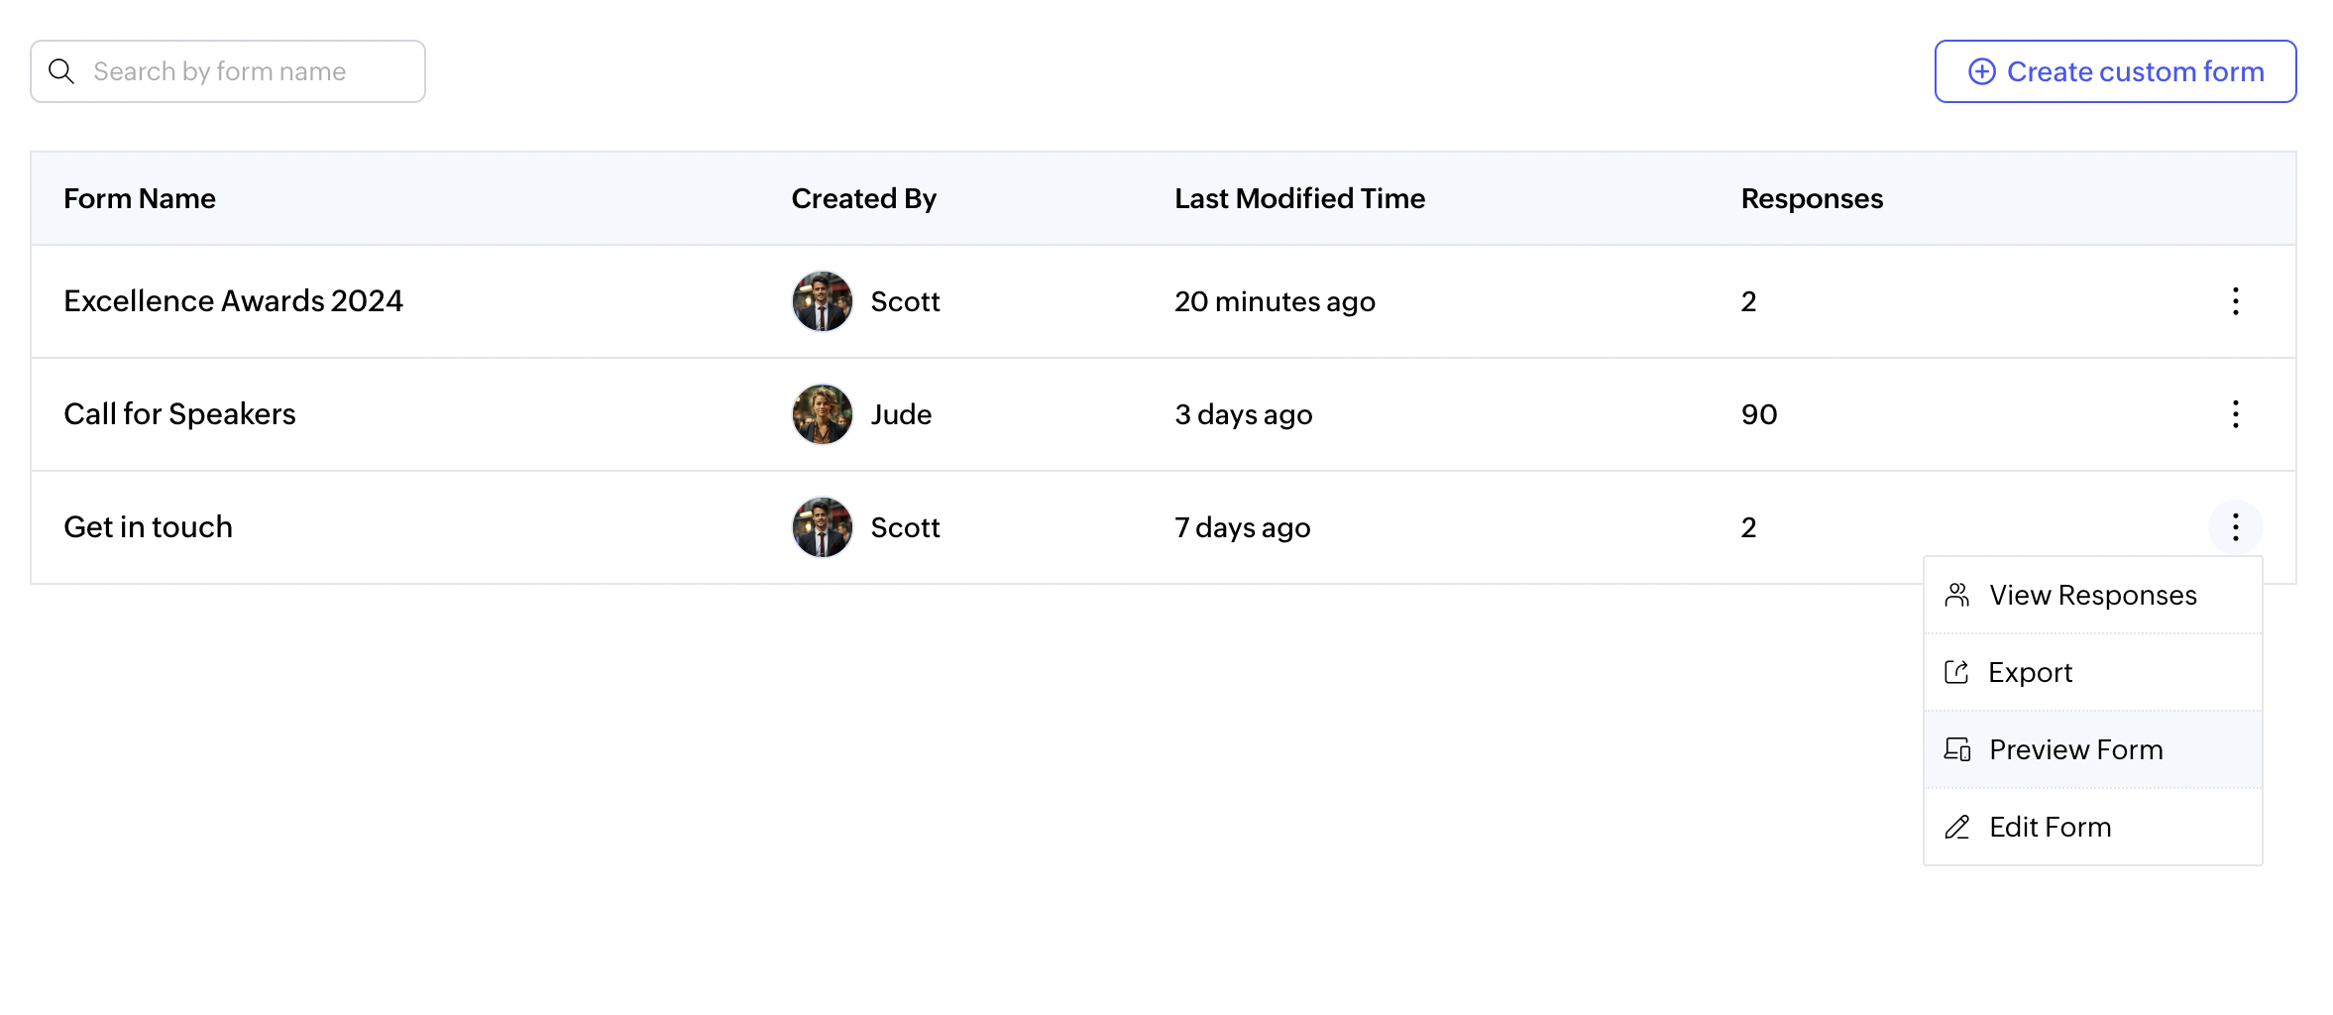Click the View Responses people icon
The image size is (2333, 1015).
point(1956,595)
